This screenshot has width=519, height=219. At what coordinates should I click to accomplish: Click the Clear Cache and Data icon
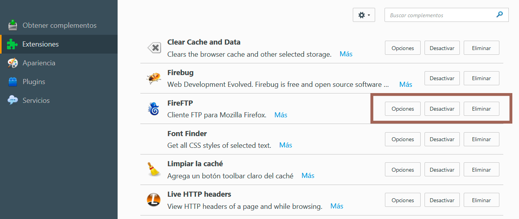(x=154, y=48)
